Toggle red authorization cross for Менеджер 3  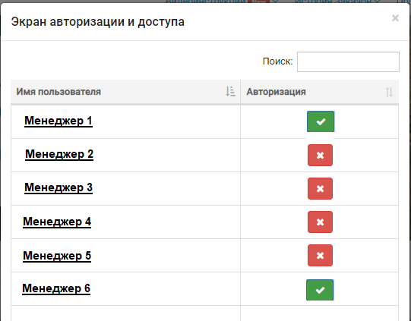pos(320,188)
